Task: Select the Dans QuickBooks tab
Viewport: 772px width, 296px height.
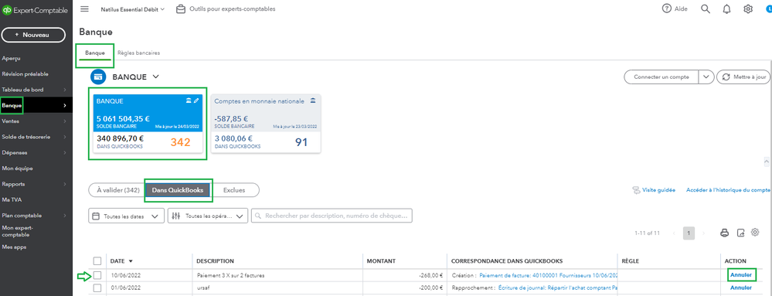Action: click(x=178, y=190)
